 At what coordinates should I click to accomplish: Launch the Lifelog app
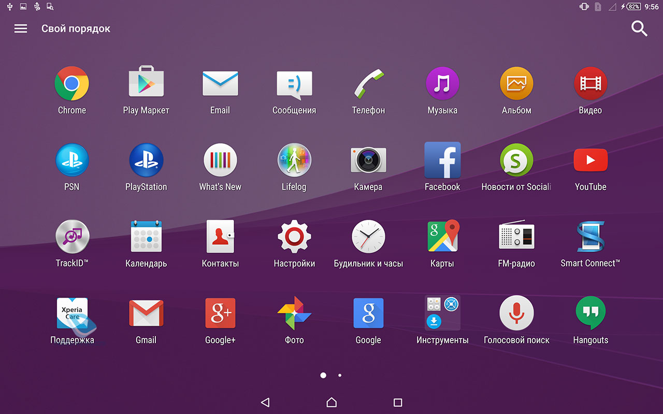click(294, 160)
